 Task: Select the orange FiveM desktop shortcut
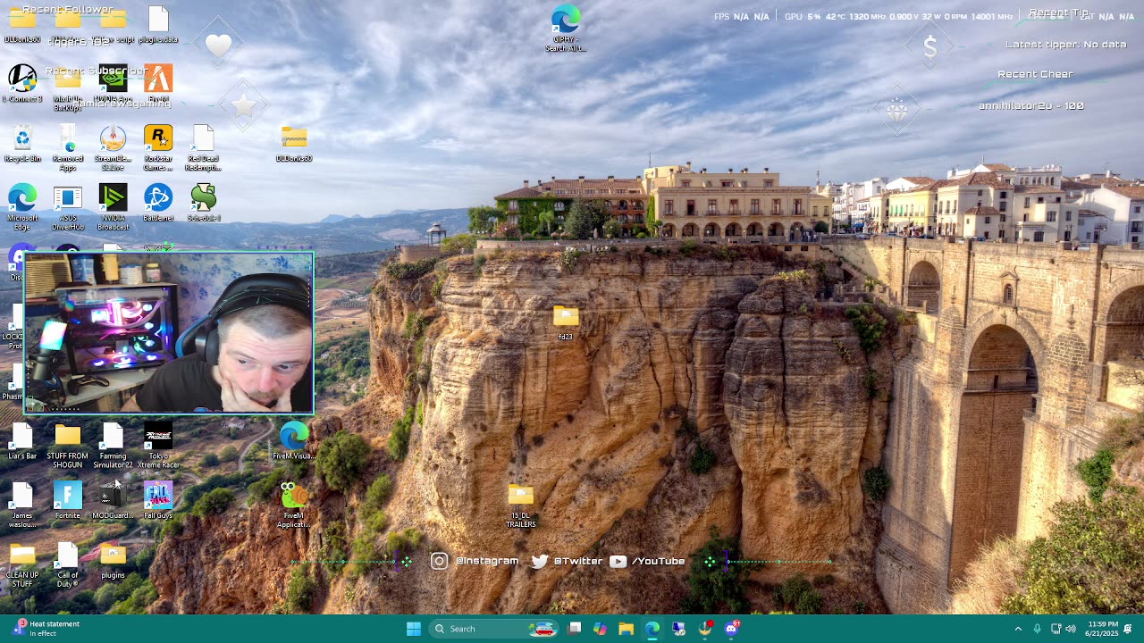158,83
